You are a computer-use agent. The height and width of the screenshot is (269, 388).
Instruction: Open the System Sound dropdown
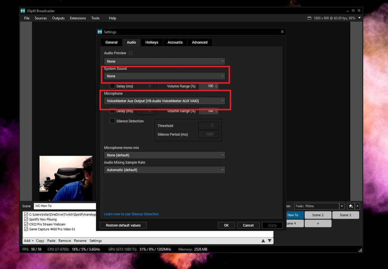(x=165, y=76)
